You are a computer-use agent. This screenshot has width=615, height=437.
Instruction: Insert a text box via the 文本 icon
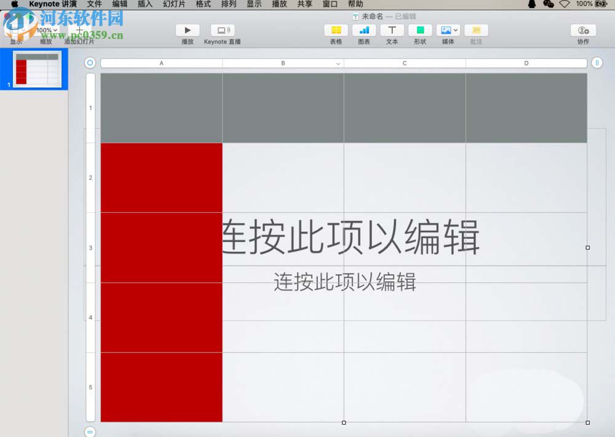point(392,30)
